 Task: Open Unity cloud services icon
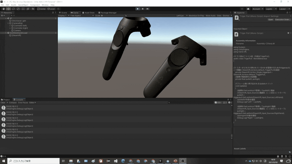(x=248, y=9)
